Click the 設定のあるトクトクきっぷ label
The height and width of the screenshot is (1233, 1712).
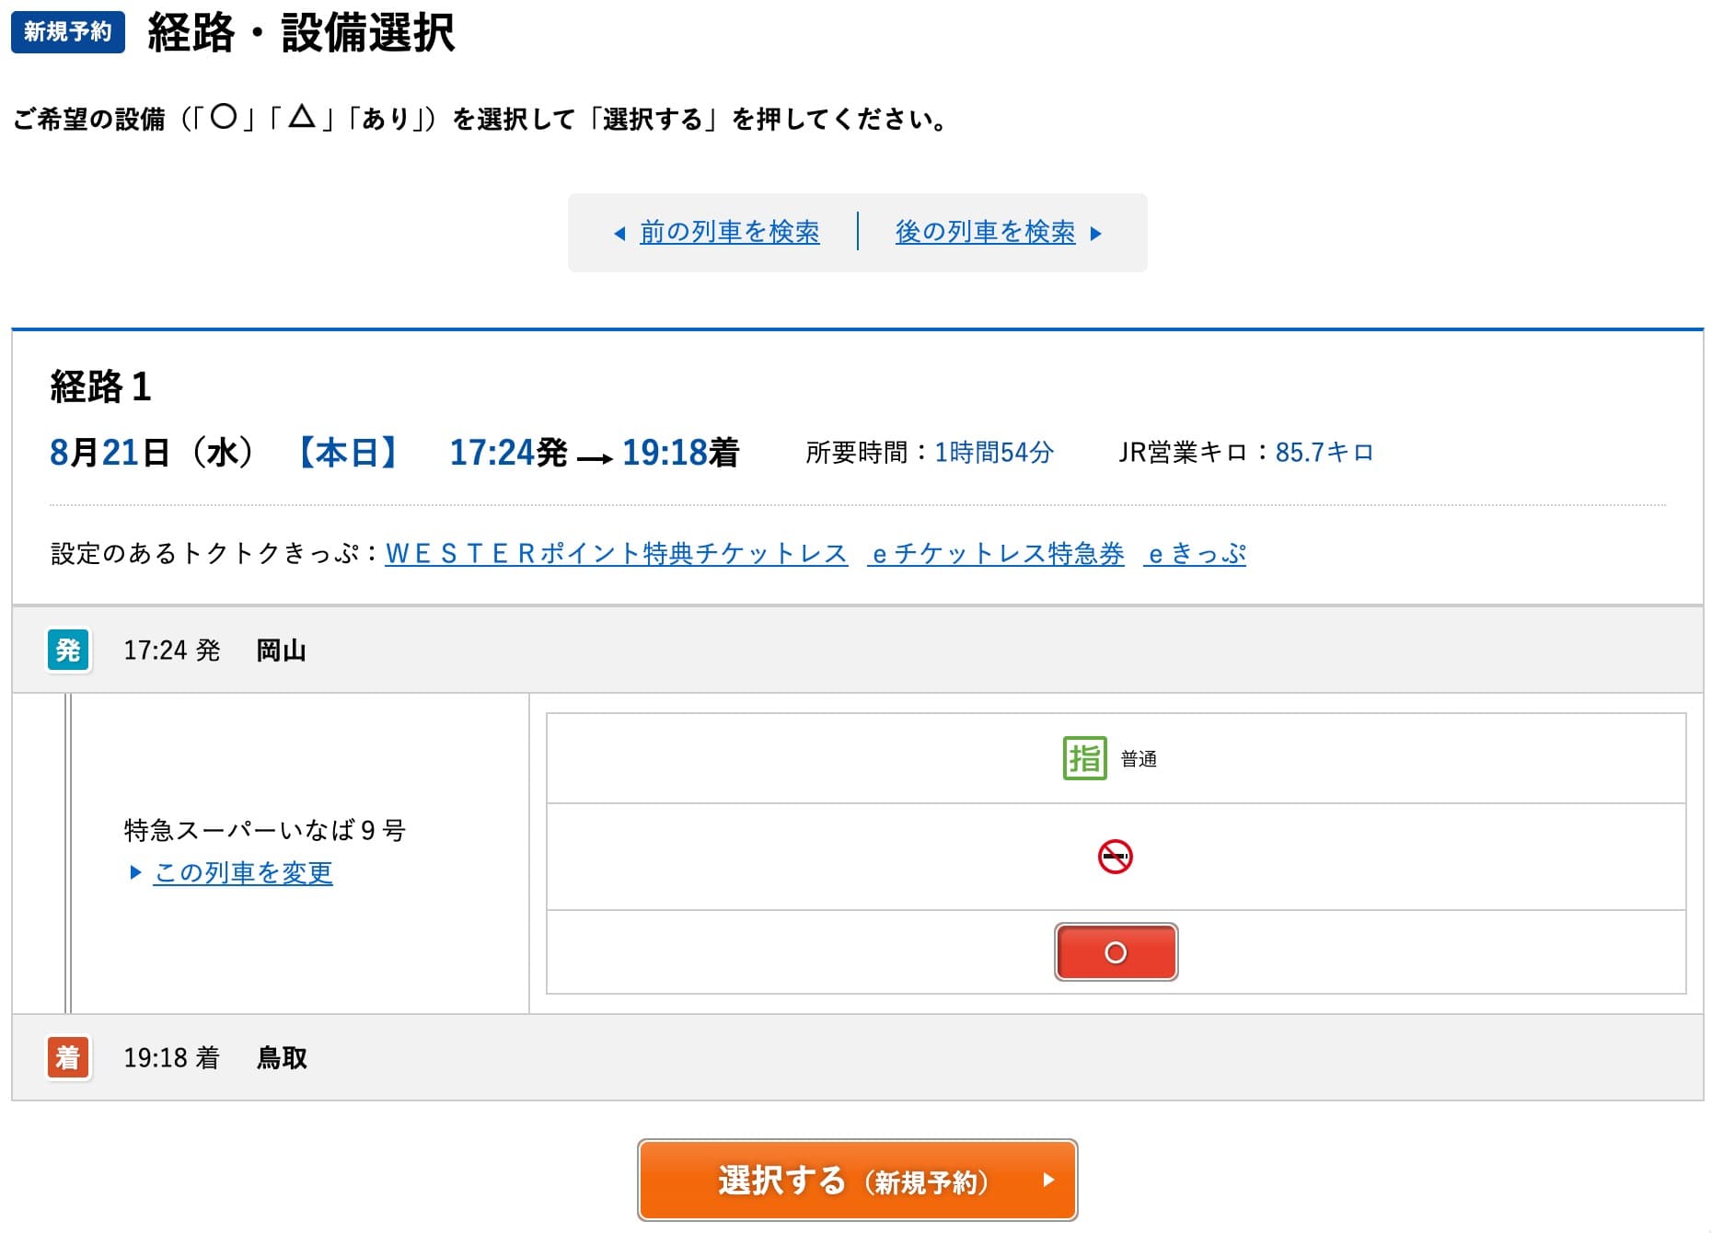214,553
